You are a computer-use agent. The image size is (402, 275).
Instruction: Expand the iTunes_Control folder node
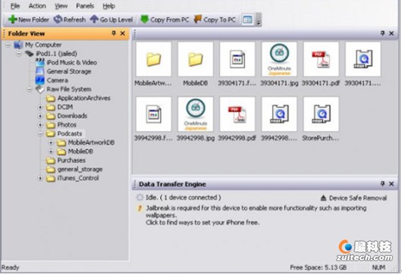point(40,178)
